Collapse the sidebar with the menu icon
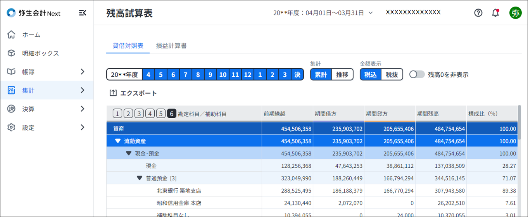 (x=82, y=13)
